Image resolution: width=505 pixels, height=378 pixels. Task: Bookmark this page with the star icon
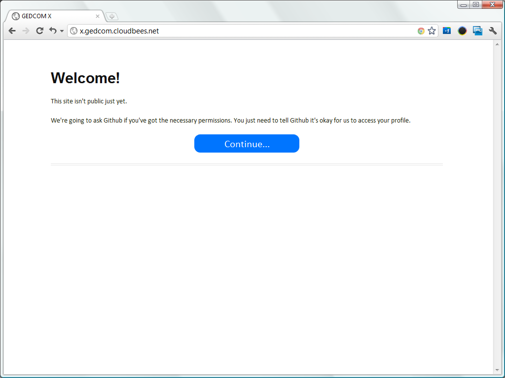(x=432, y=31)
